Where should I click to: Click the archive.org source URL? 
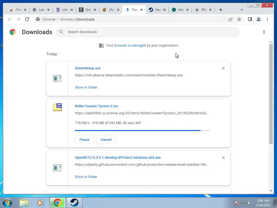click(x=141, y=113)
